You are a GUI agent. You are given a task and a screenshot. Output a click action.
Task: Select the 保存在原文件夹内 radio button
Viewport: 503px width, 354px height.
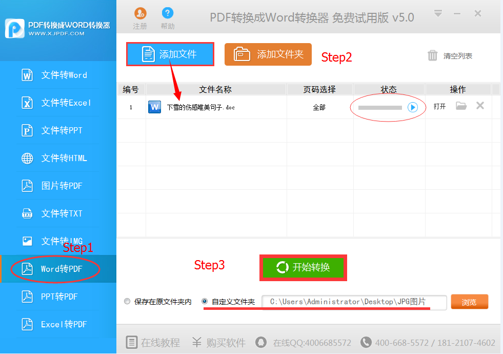(127, 302)
